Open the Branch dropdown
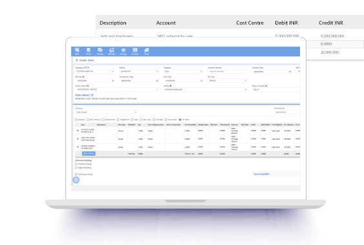364x245 pixels. tap(139, 72)
